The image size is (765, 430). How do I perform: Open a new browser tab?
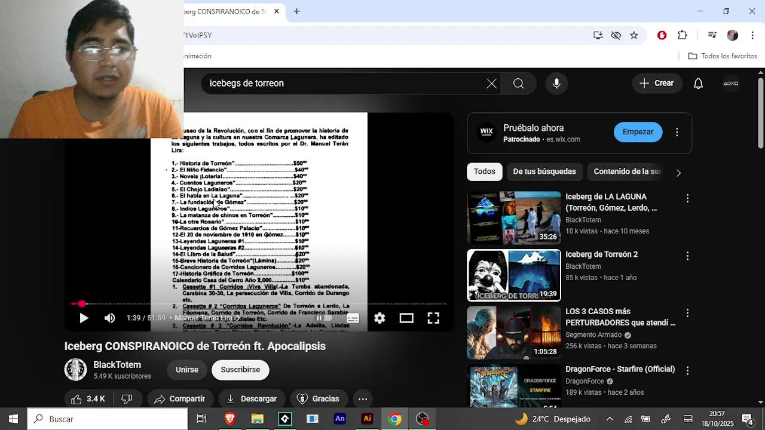tap(296, 11)
